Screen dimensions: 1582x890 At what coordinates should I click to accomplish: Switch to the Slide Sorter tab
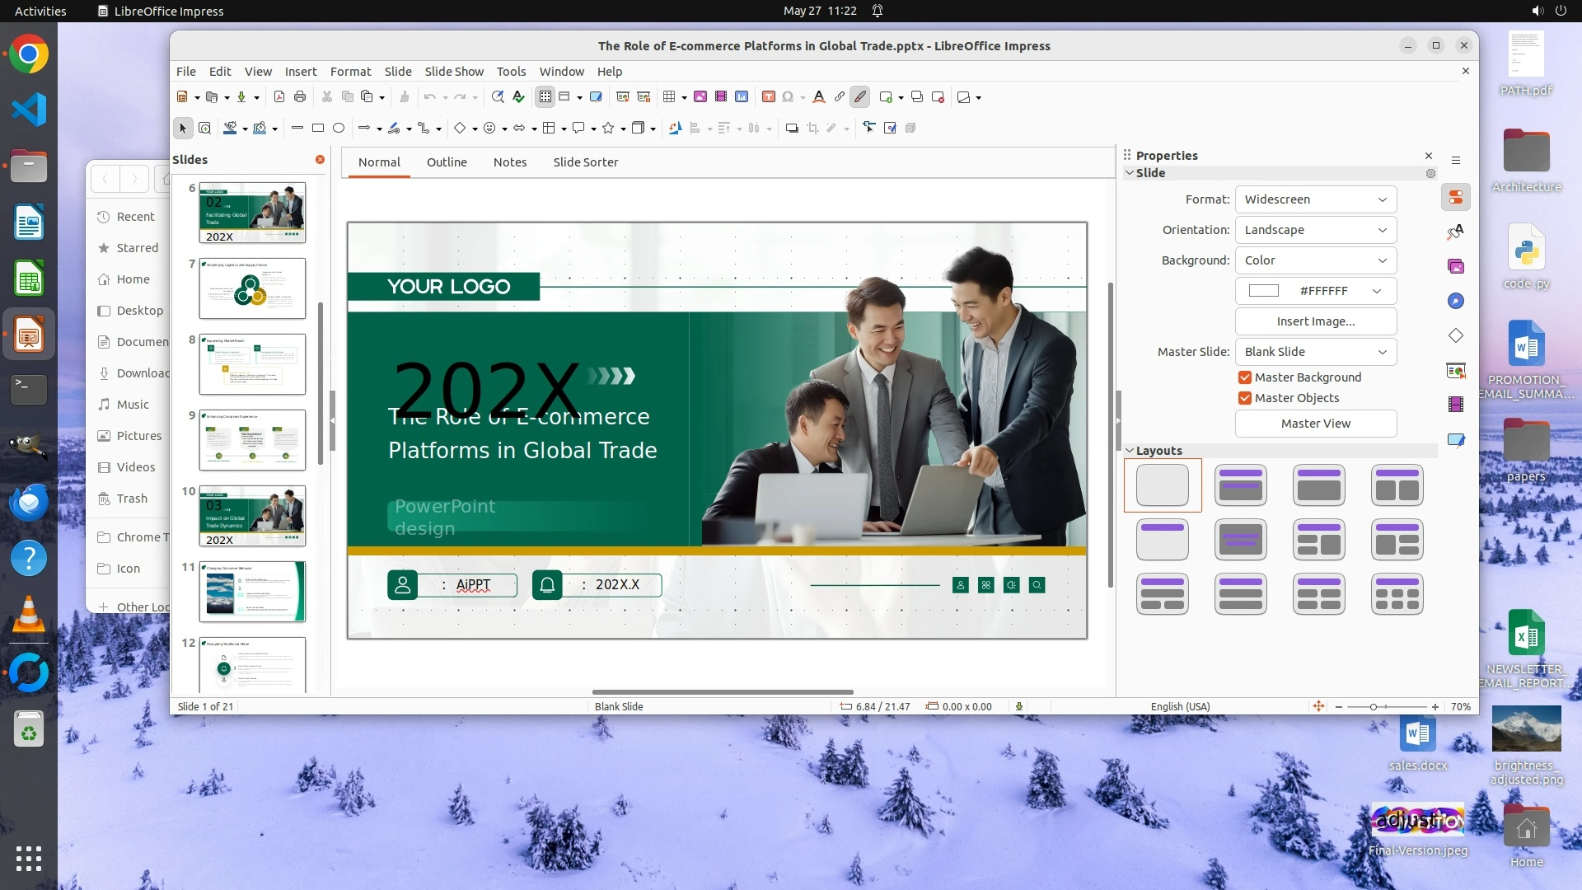click(585, 162)
